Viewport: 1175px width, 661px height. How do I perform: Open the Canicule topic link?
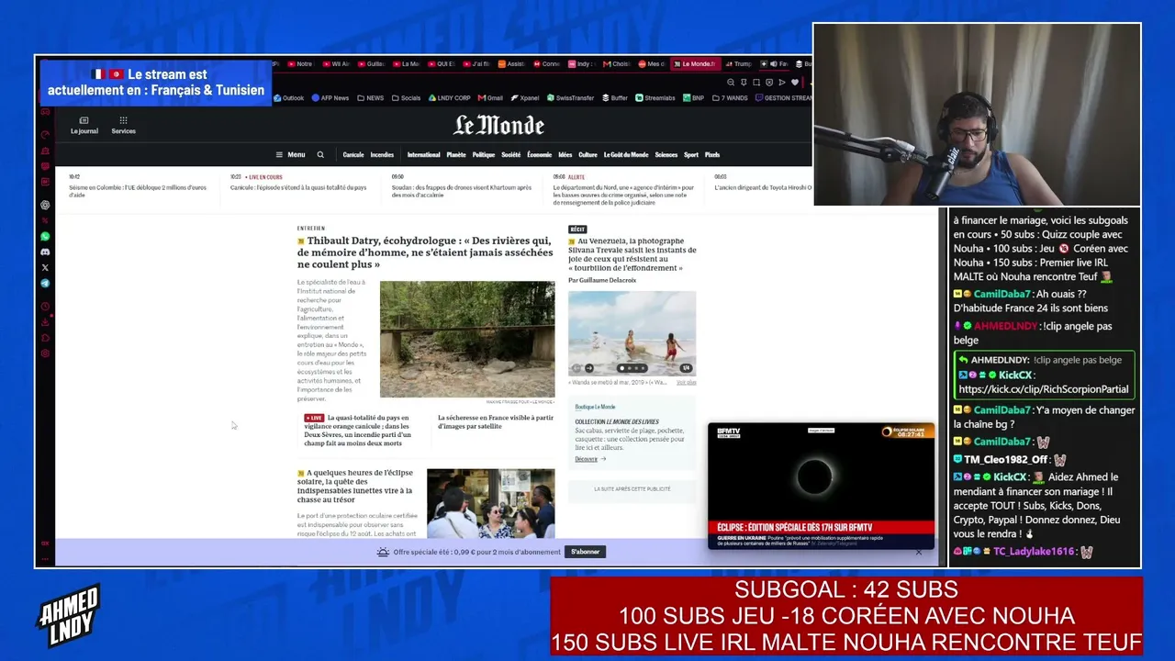(353, 155)
